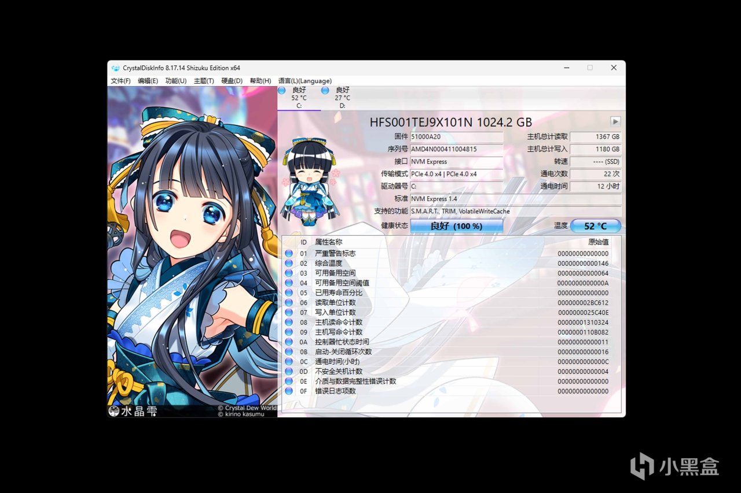Click the status icon for 写入单位计数
The width and height of the screenshot is (741, 493).
click(289, 312)
